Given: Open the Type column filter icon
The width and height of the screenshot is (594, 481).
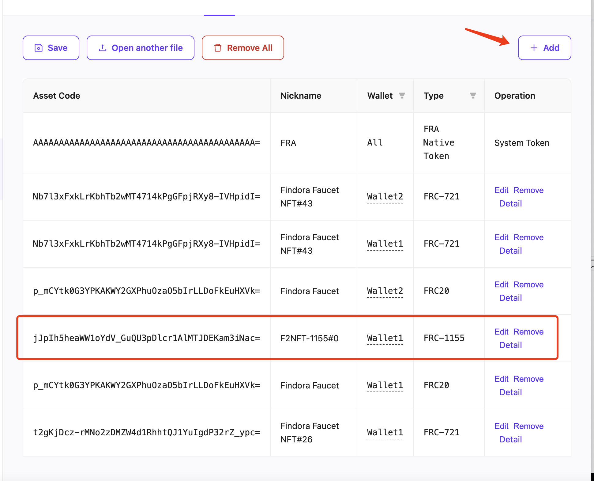Looking at the screenshot, I should (473, 96).
